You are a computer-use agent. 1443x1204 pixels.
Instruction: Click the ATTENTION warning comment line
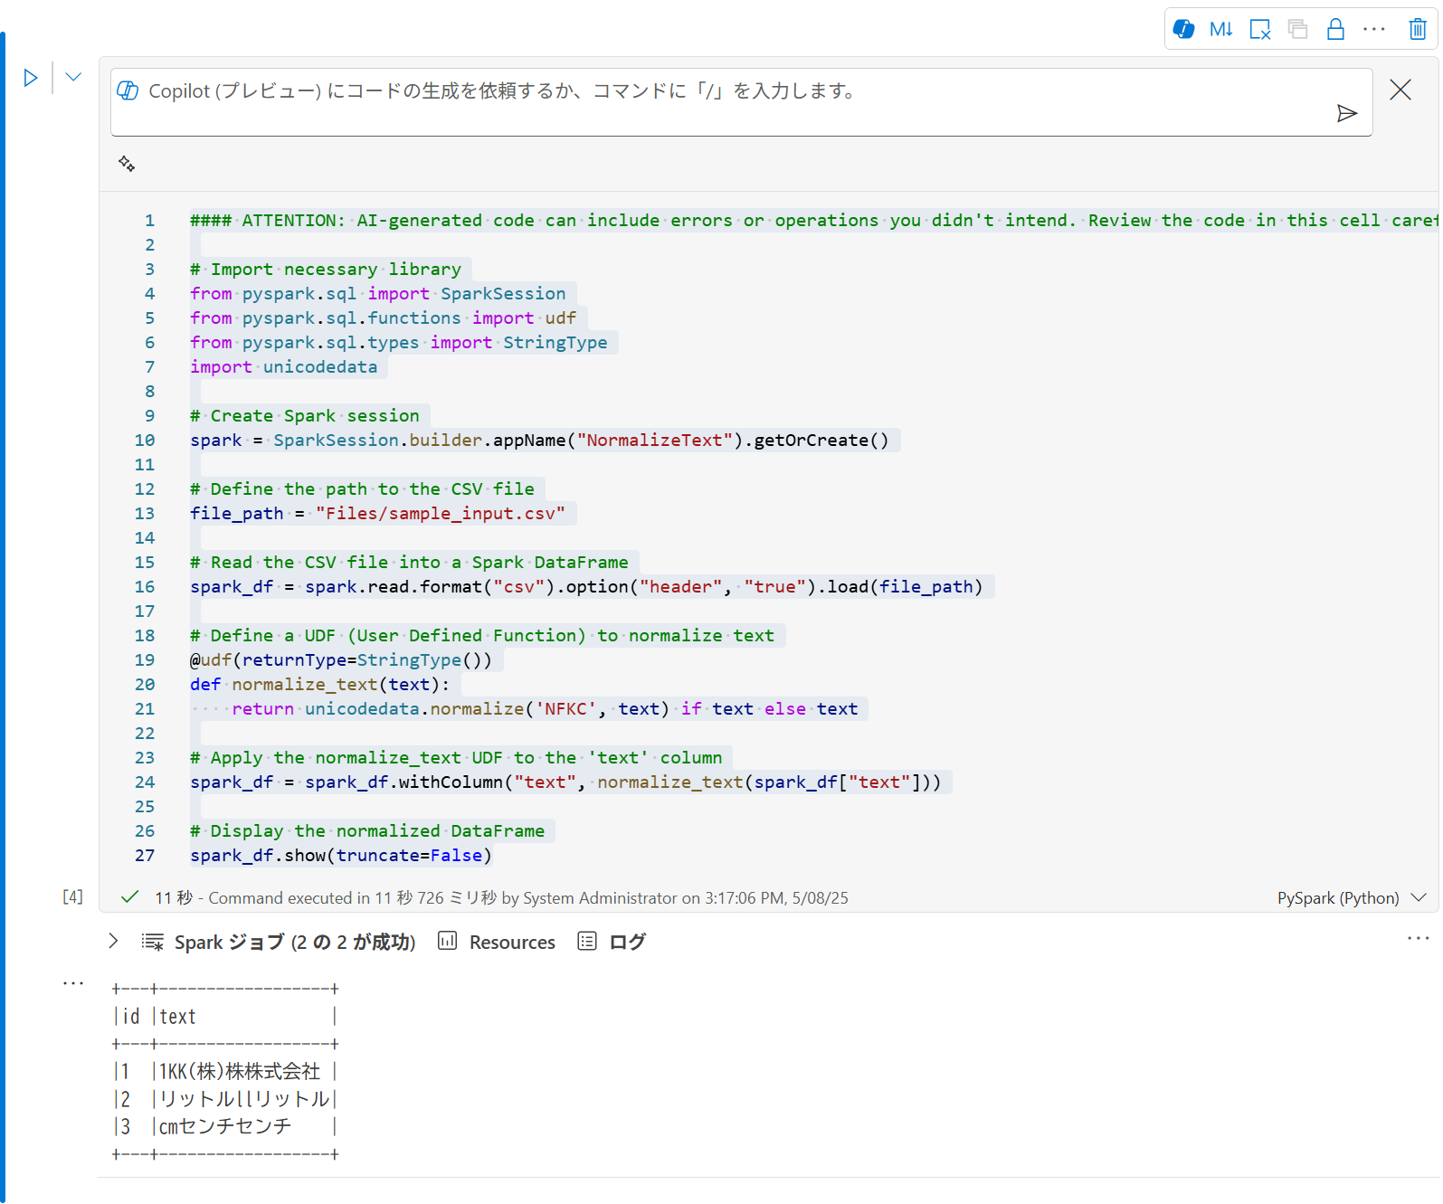click(813, 221)
